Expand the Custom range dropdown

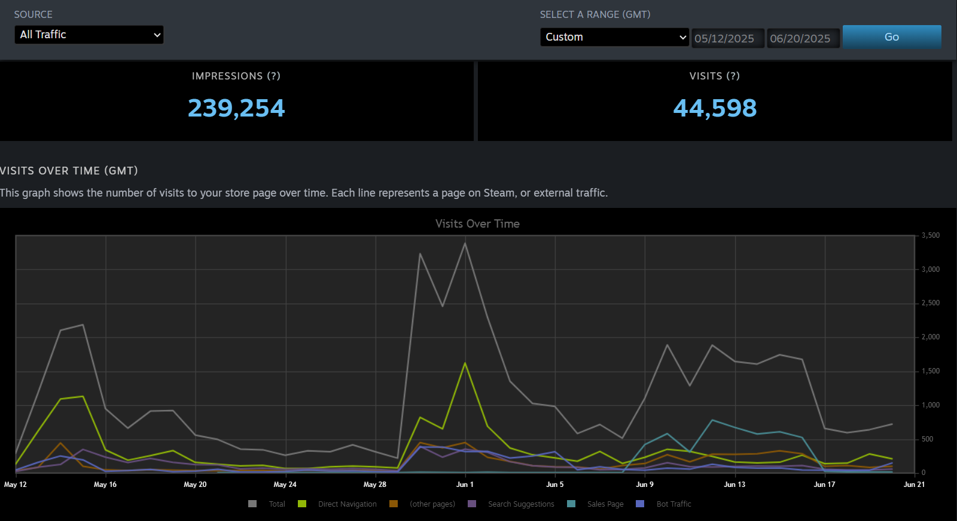[x=614, y=37]
